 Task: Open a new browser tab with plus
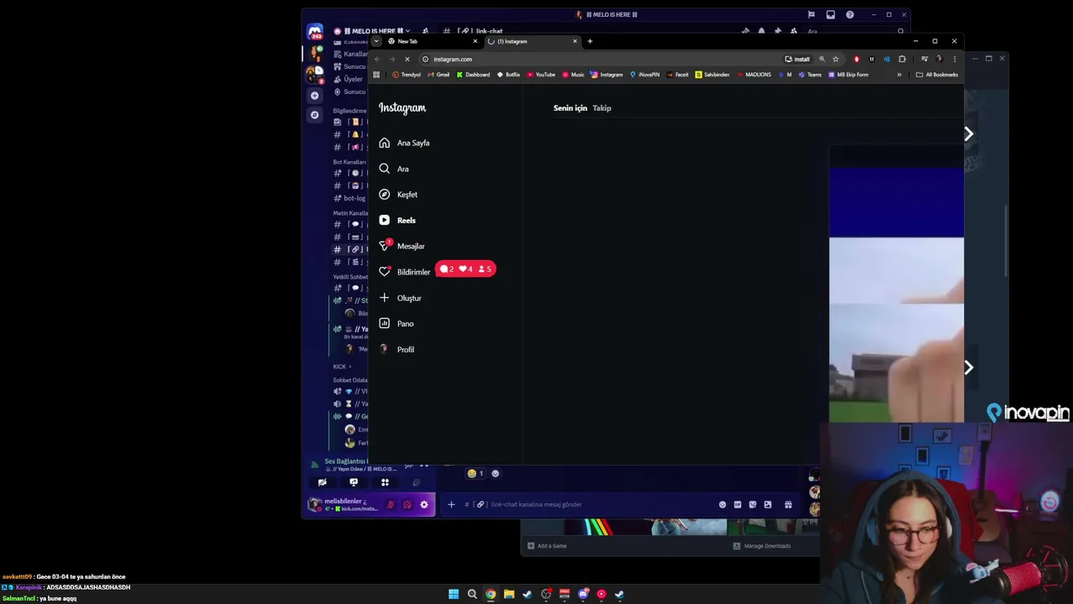589,41
